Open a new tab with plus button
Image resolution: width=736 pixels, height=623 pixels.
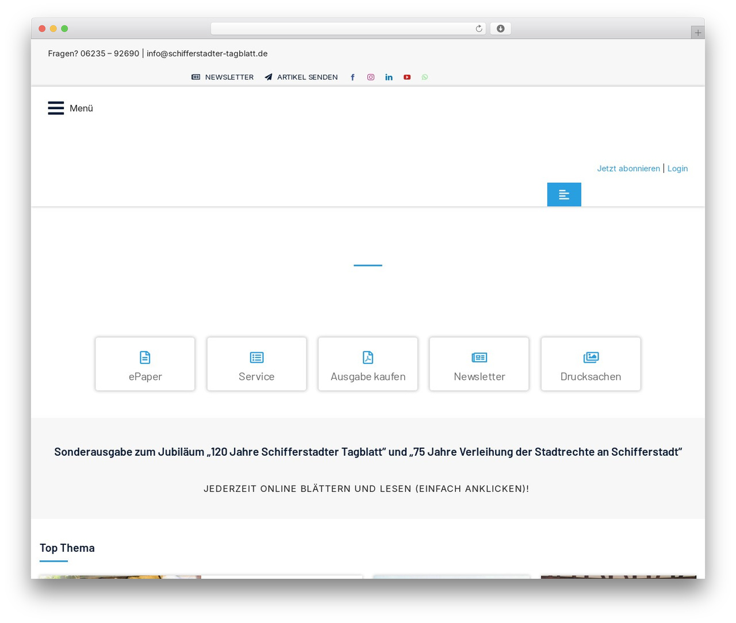click(698, 33)
